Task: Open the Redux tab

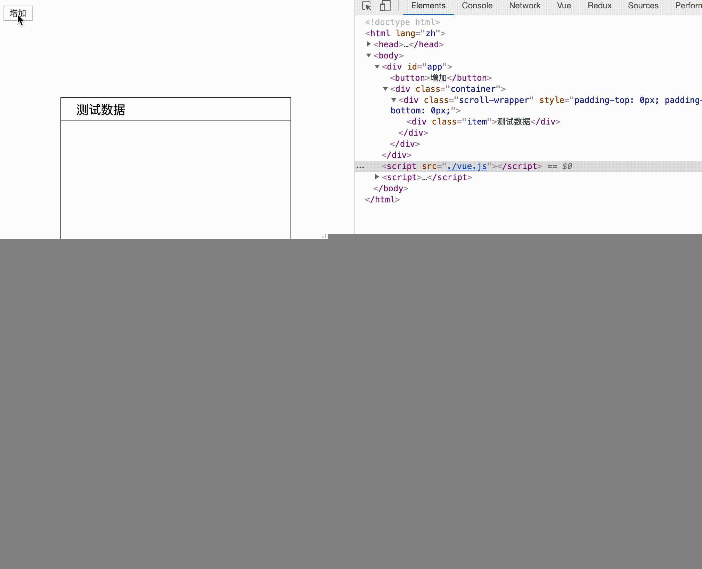Action: coord(599,6)
